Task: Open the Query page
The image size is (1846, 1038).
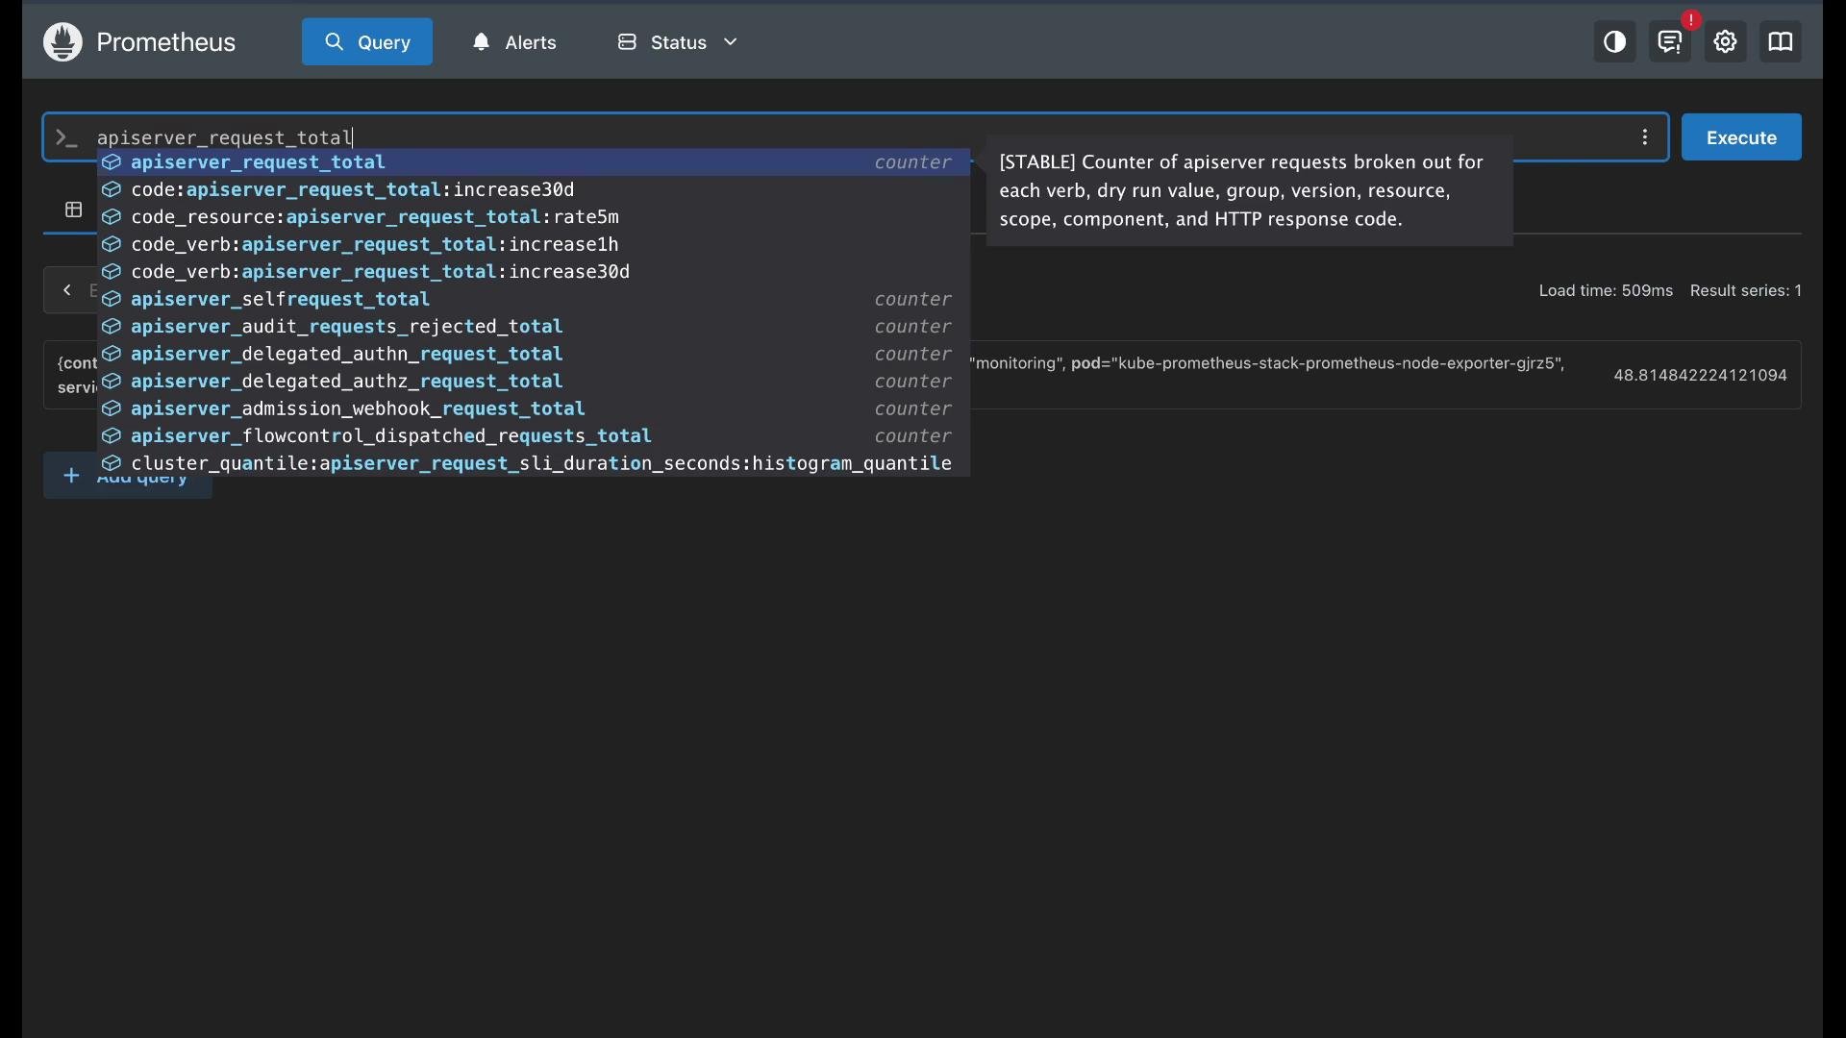Action: [367, 42]
